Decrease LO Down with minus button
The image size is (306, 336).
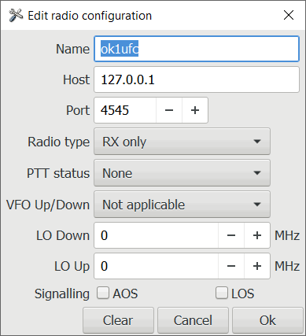coord(231,235)
